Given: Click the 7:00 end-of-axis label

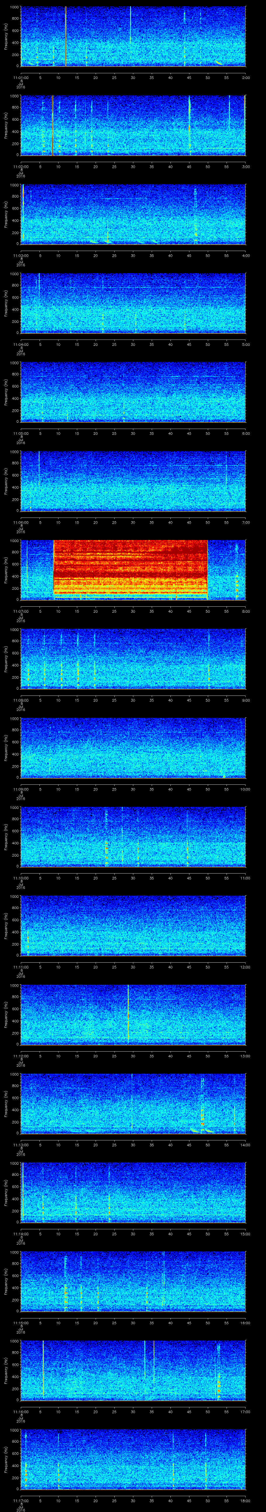Looking at the screenshot, I should click(x=245, y=523).
